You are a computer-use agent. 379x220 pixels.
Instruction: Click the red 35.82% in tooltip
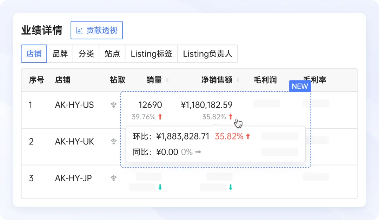pyautogui.click(x=229, y=136)
